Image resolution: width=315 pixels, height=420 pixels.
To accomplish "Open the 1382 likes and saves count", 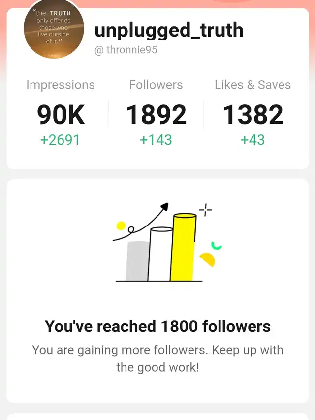I will [252, 115].
